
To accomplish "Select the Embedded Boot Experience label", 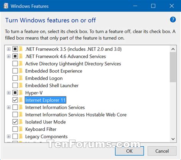I will click(54, 71).
